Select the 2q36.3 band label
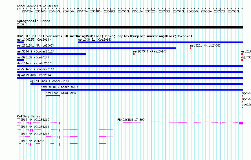The height and width of the screenshot is (160, 251). click(x=22, y=24)
